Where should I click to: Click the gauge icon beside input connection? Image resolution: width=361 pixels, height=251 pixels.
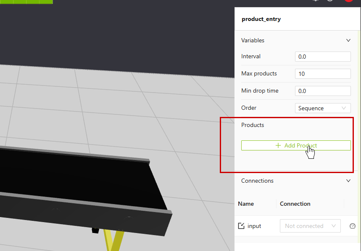tap(353, 226)
